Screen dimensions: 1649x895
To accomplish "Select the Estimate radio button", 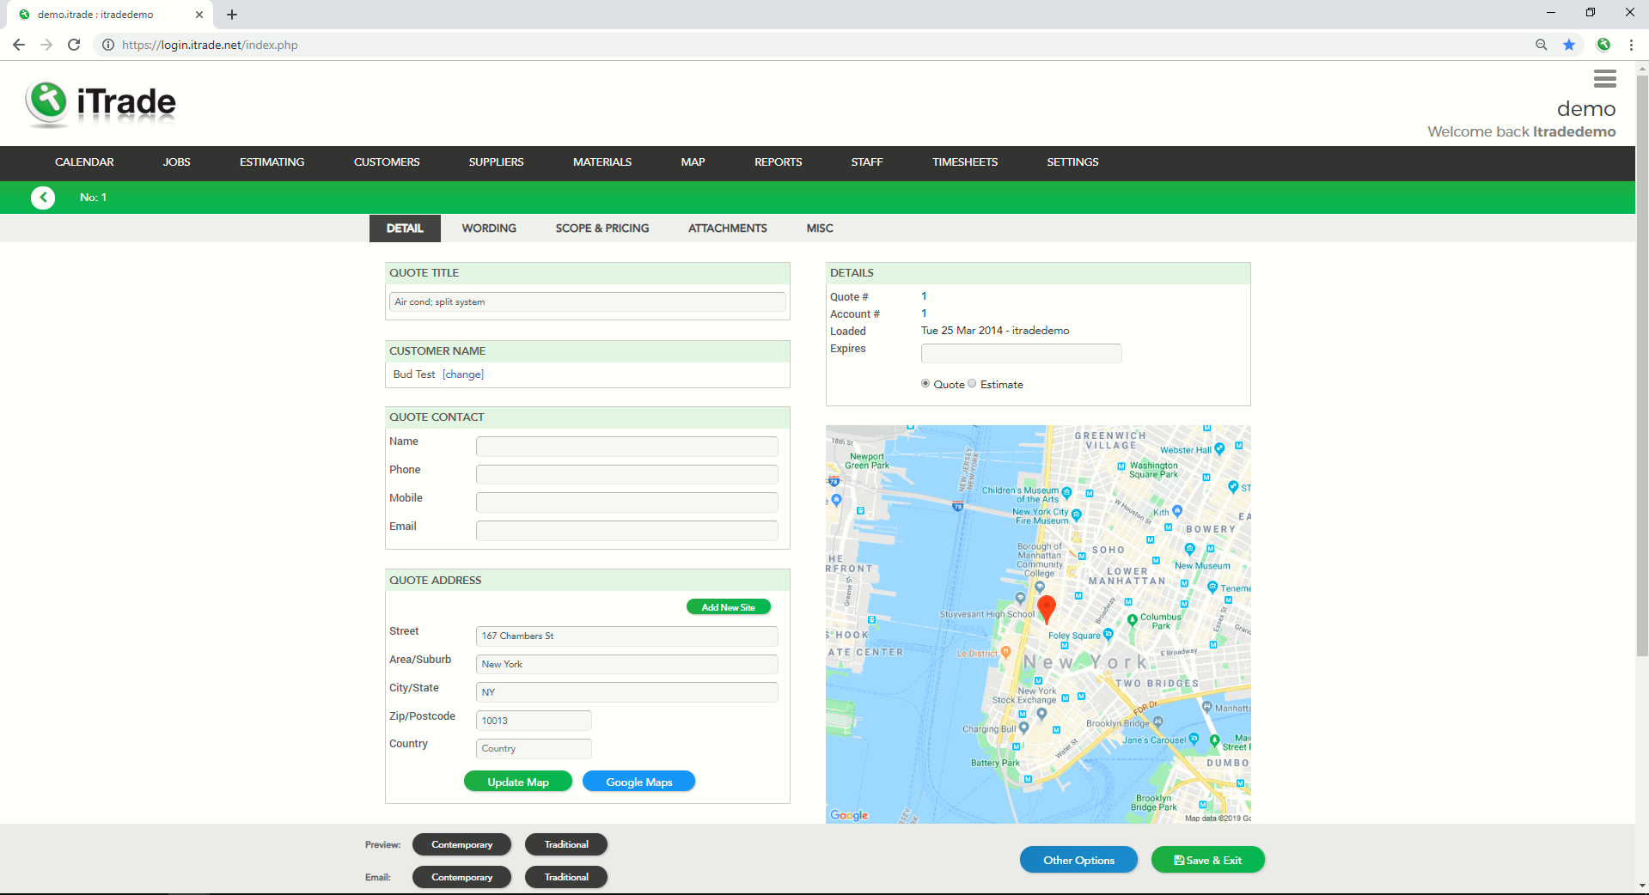I will coord(972,384).
